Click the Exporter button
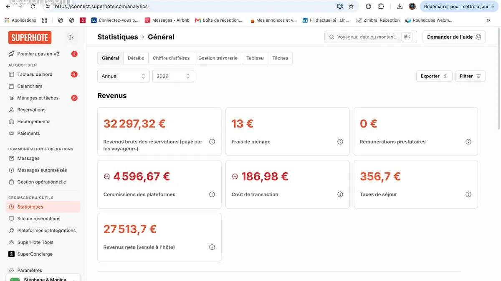 pyautogui.click(x=434, y=76)
